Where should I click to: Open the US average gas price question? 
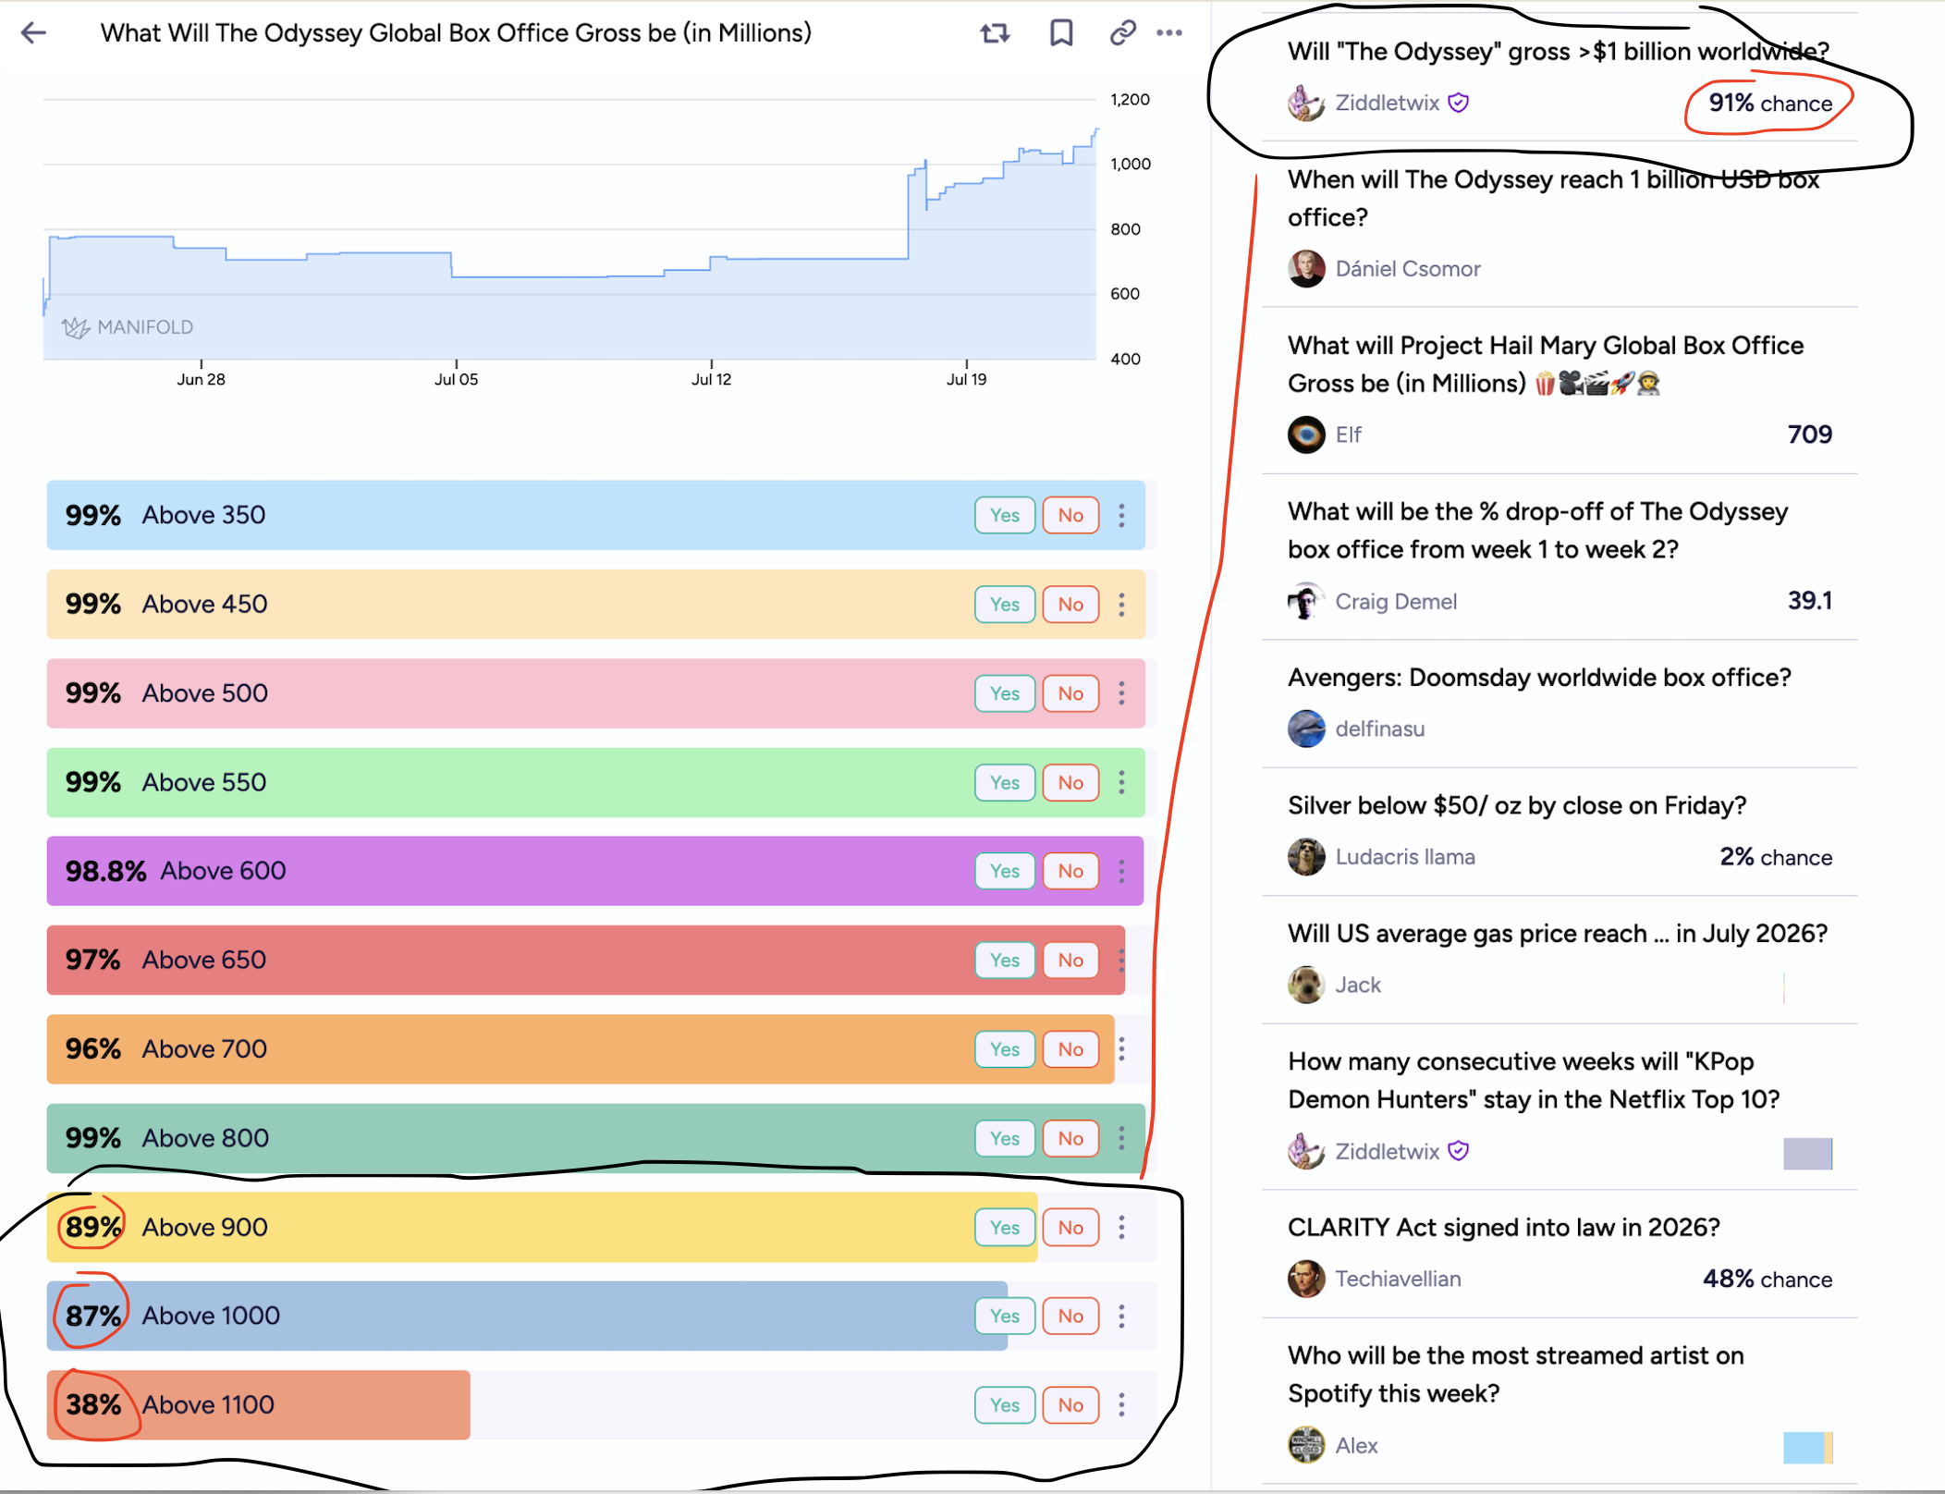[1558, 934]
